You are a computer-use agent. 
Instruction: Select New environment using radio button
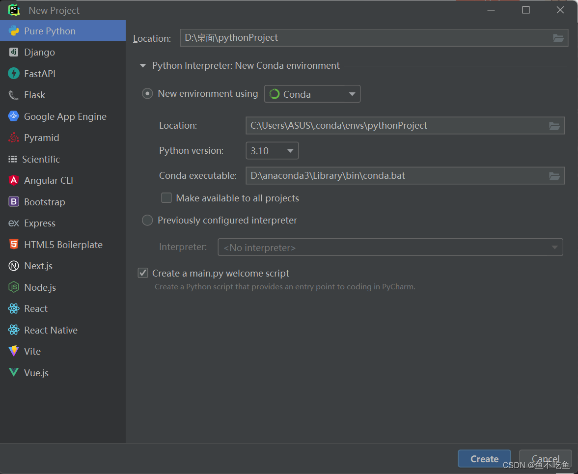147,94
